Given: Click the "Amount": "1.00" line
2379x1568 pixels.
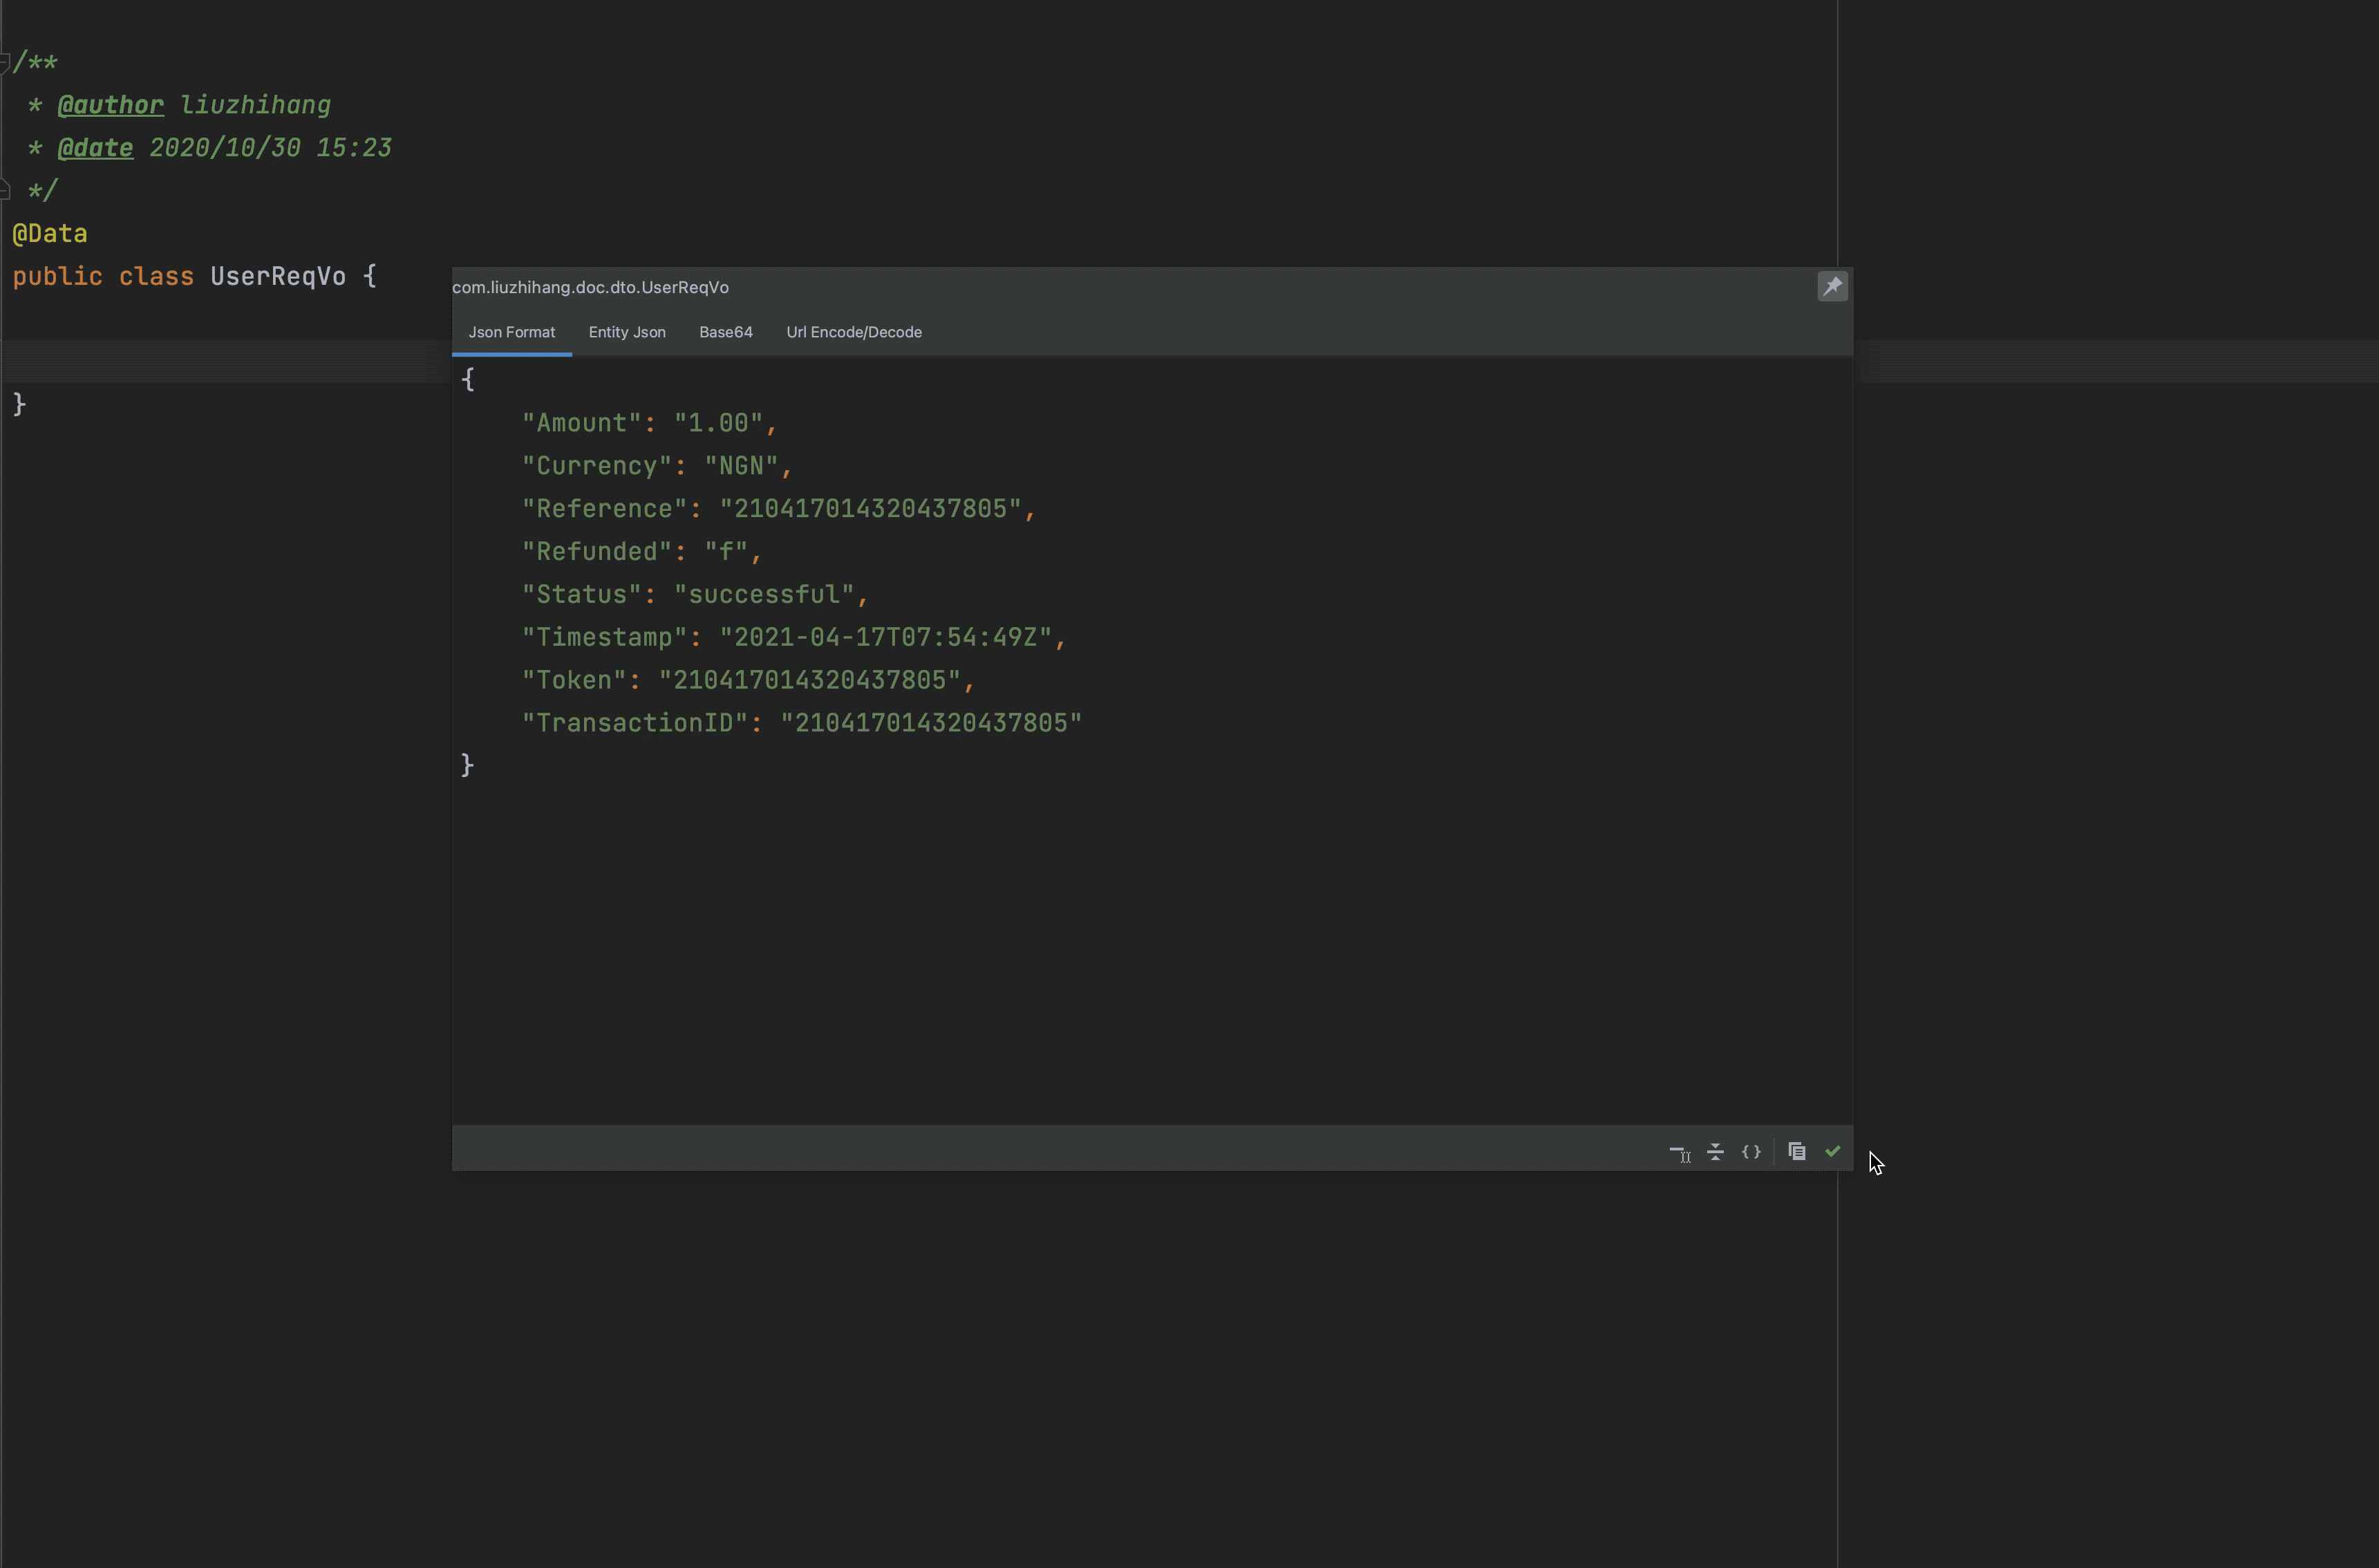Looking at the screenshot, I should (x=650, y=423).
